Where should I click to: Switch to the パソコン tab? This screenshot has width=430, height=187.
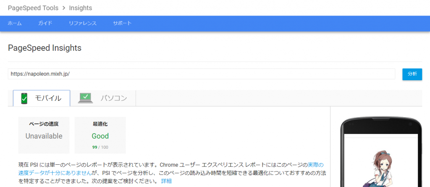(x=103, y=98)
